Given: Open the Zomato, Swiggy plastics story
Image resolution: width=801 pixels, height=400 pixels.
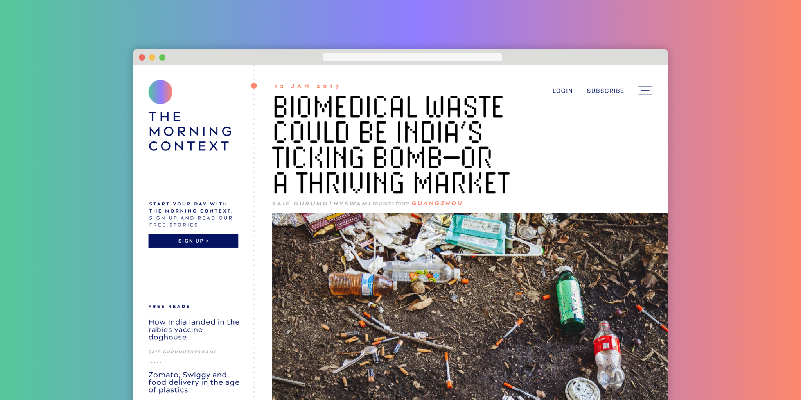Looking at the screenshot, I should tap(194, 382).
